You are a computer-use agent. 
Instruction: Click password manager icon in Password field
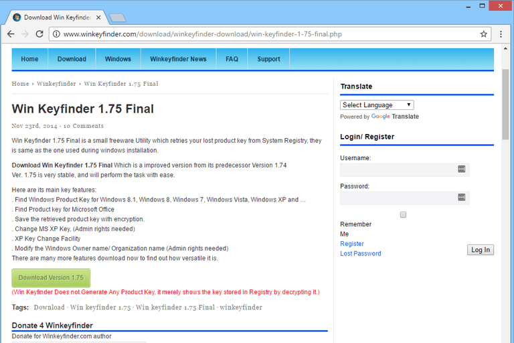[x=462, y=197]
